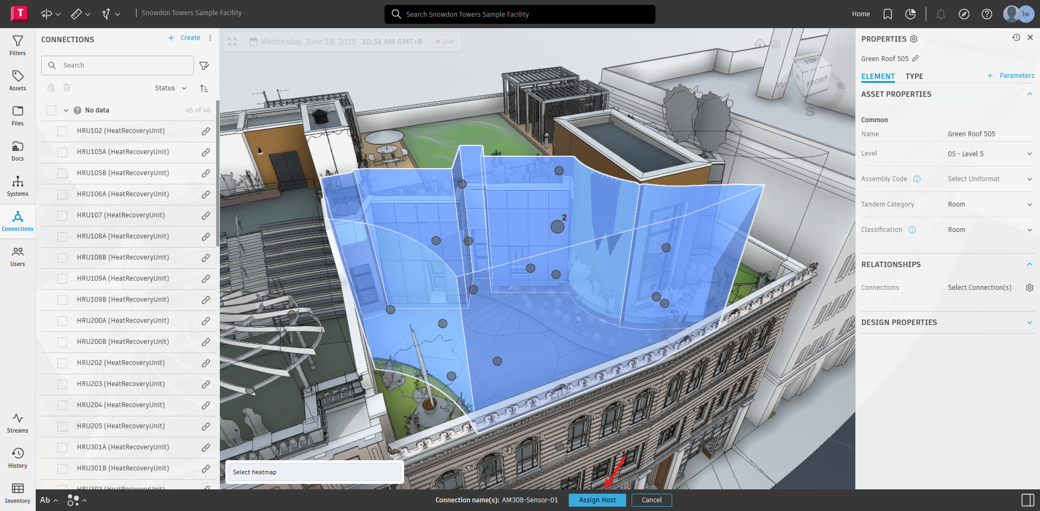The height and width of the screenshot is (511, 1040).
Task: Click the compass icon in header
Action: pyautogui.click(x=964, y=14)
